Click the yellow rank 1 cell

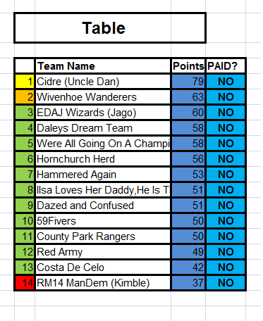[x=25, y=82]
